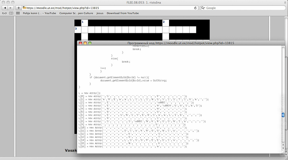Select crossword cell numbered 1
Image resolution: width=288 pixels, height=160 pixels.
coord(84,23)
